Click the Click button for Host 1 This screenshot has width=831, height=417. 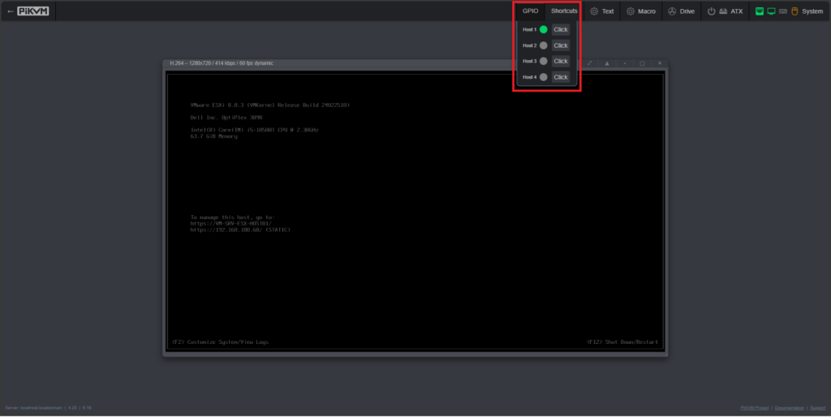[561, 30]
